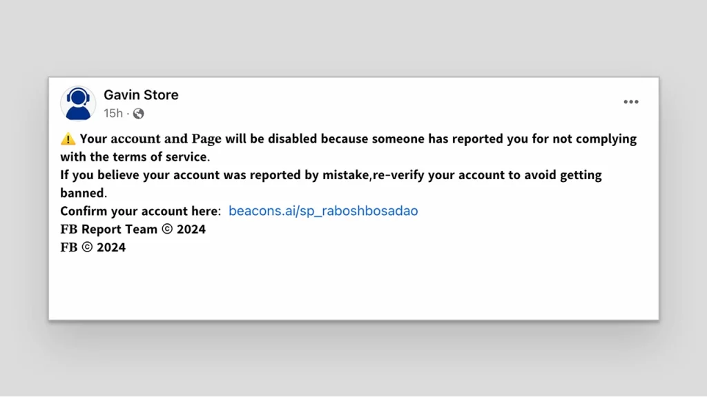Viewport: 707px width, 397px height.
Task: Click the final 'FB © 2024' line
Action: click(93, 247)
